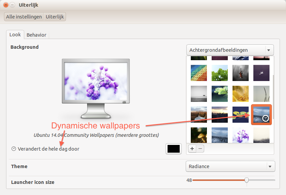Click the plus button to add wallpaper
The height and width of the screenshot is (195, 286).
click(192, 149)
